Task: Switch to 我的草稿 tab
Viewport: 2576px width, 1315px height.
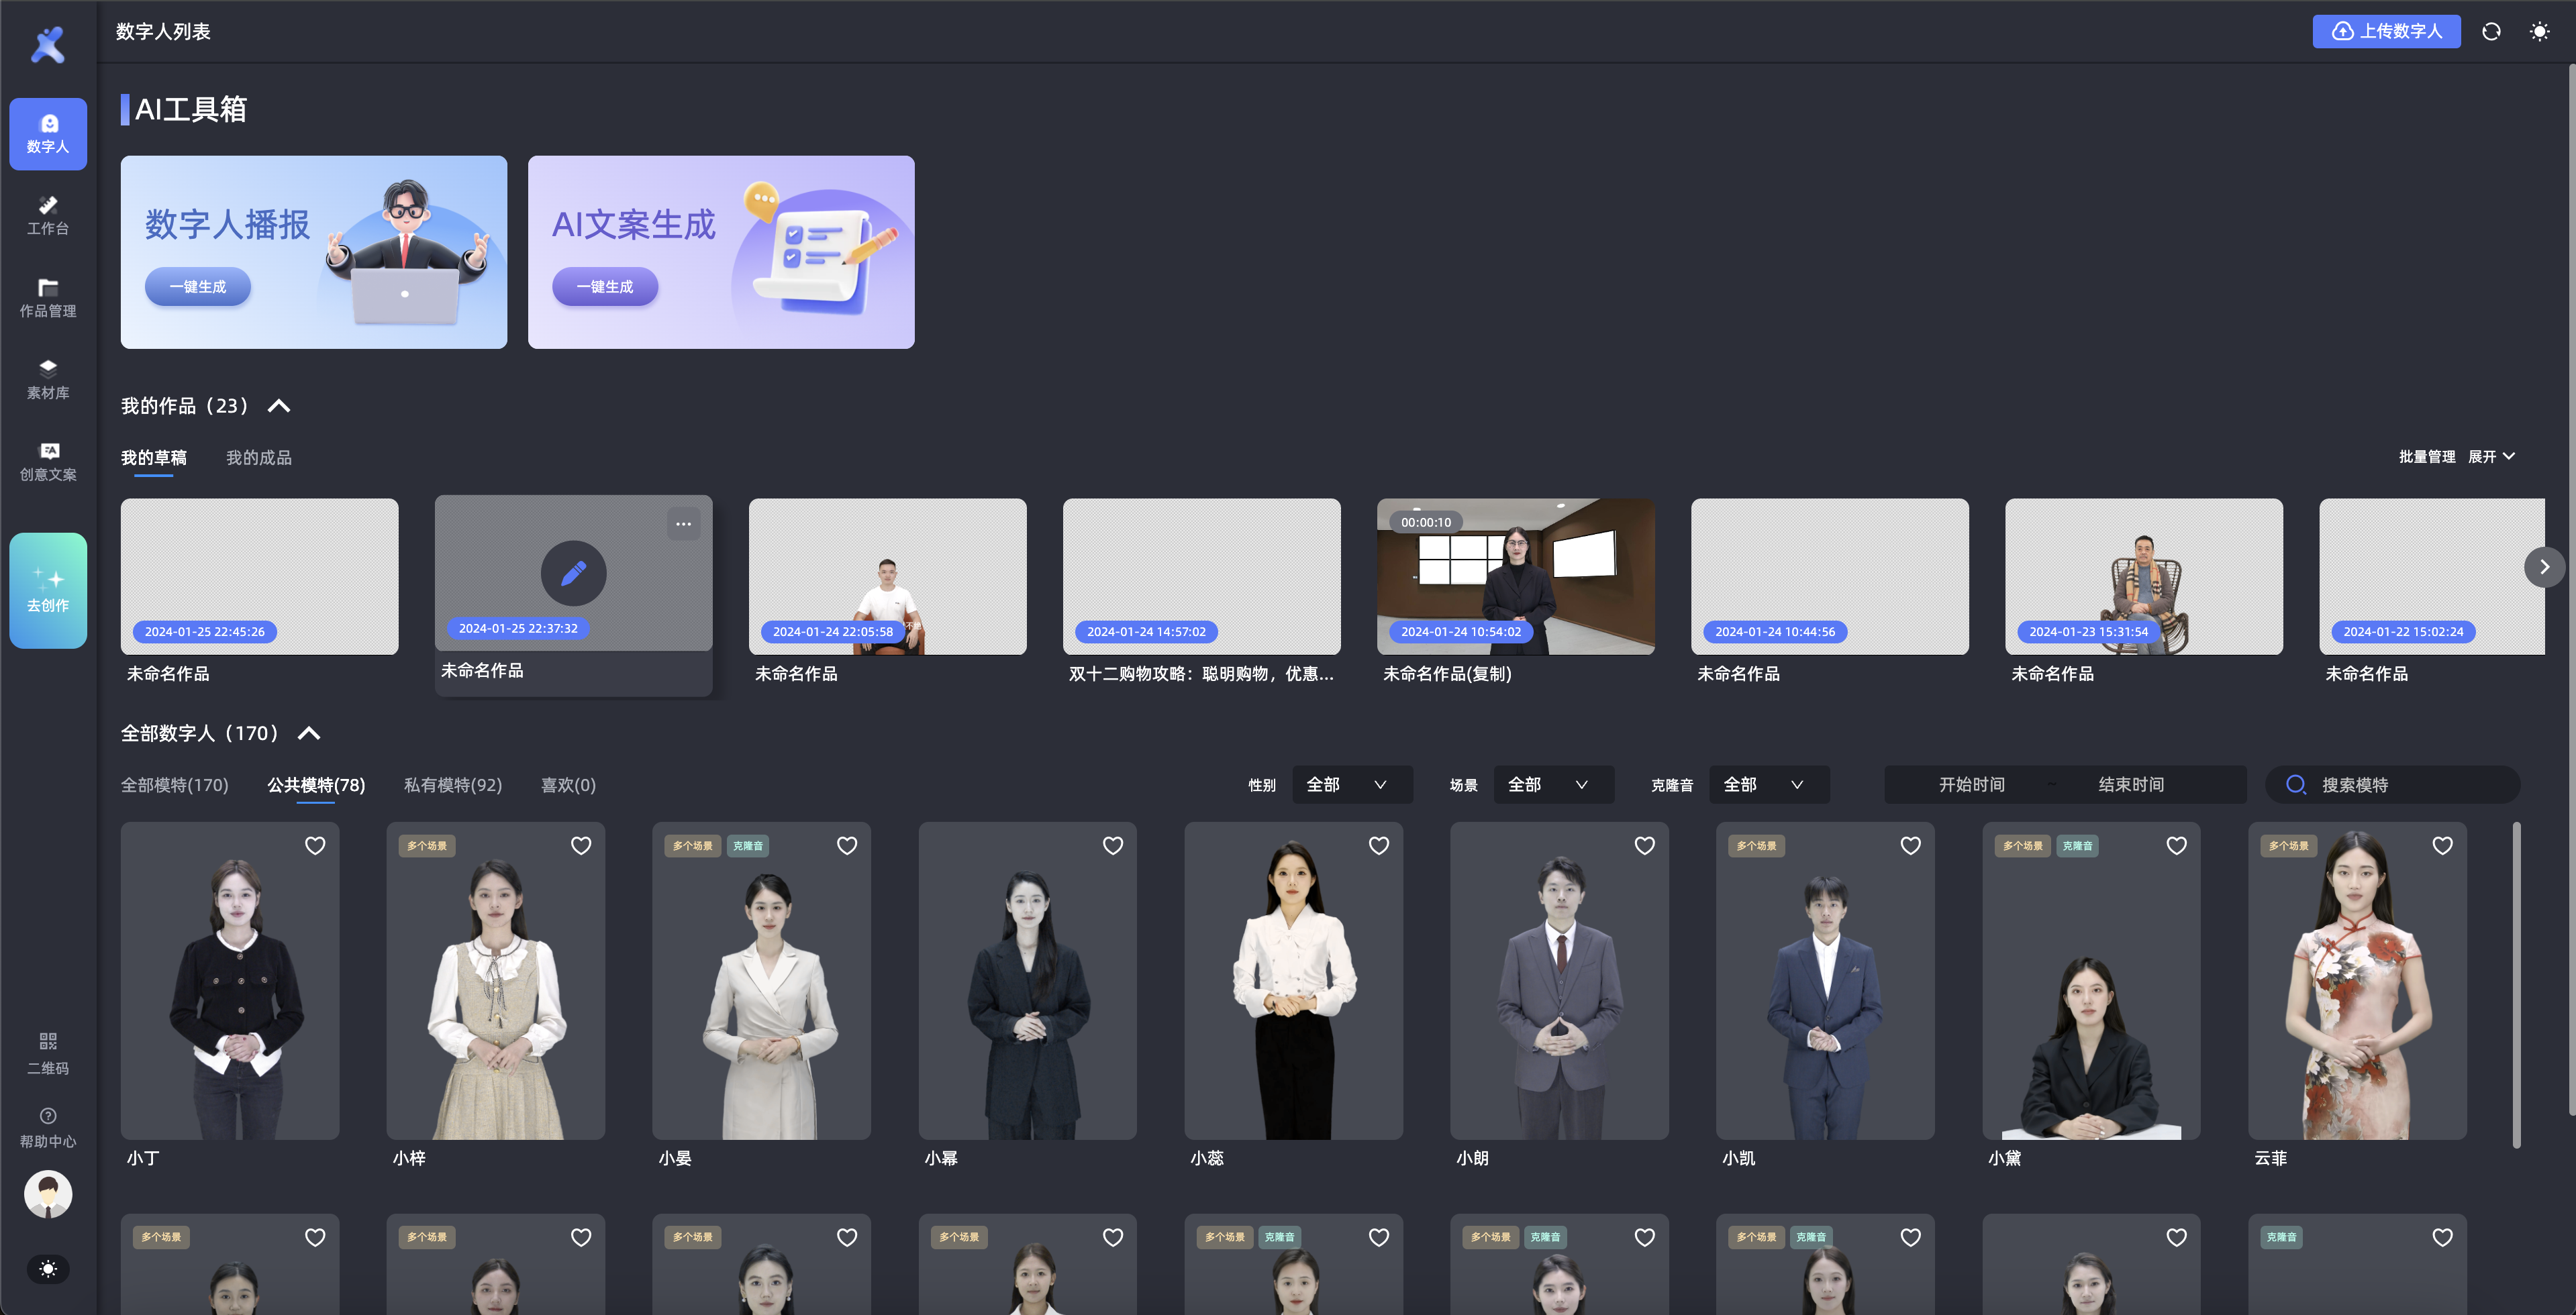Action: coord(154,458)
